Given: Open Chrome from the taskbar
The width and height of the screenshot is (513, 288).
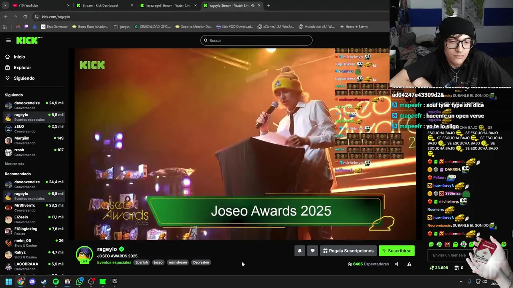Looking at the screenshot, I should click(20, 282).
